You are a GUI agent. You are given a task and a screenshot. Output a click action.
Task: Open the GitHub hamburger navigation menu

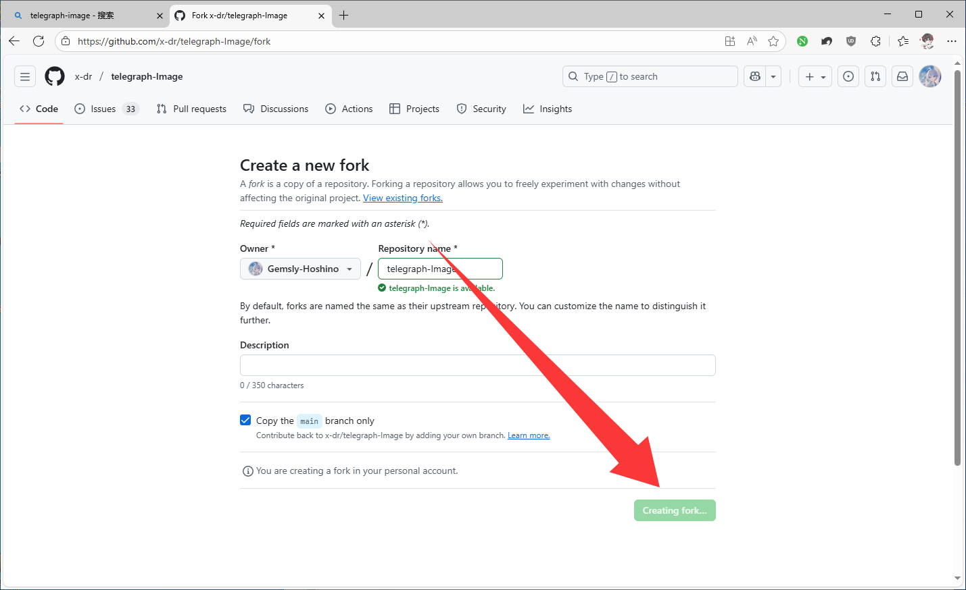click(25, 76)
